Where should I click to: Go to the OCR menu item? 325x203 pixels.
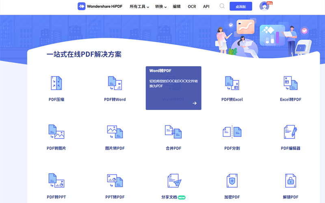pyautogui.click(x=192, y=6)
